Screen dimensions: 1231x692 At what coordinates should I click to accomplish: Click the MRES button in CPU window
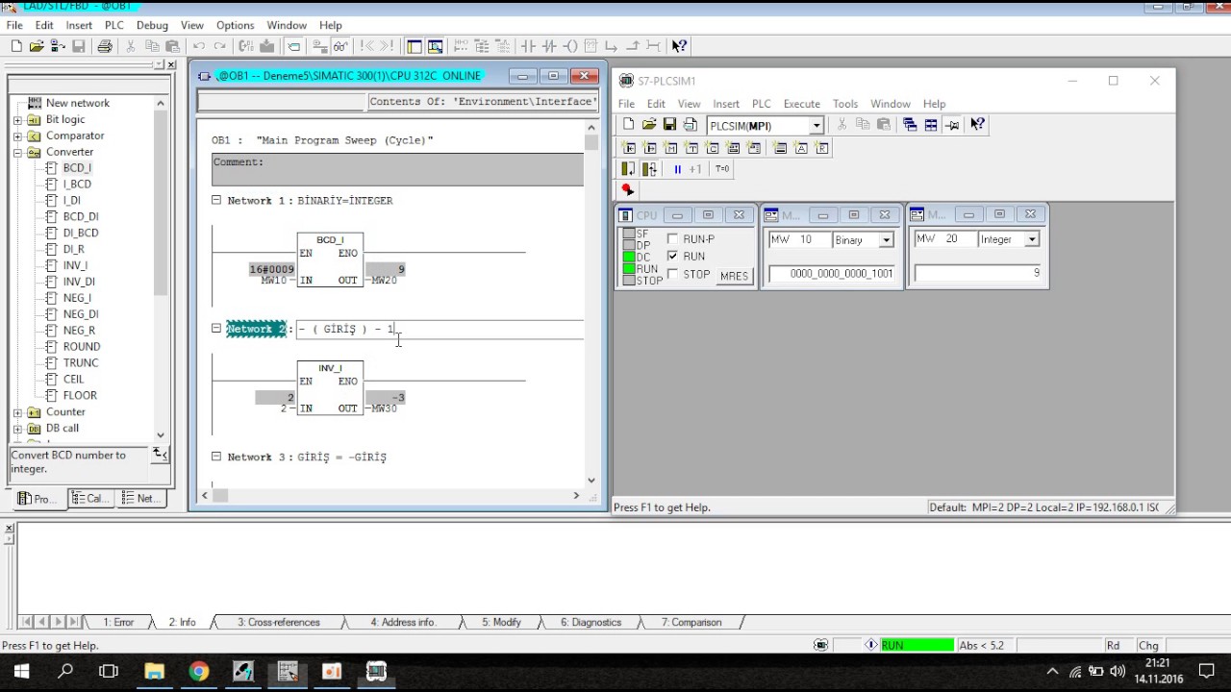(734, 276)
